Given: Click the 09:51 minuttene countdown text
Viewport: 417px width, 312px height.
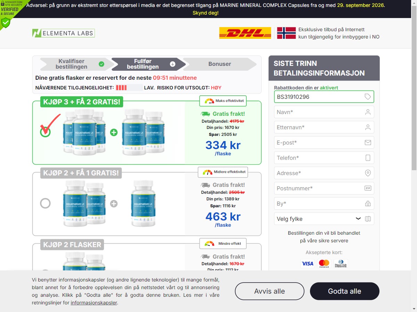Looking at the screenshot, I should click(175, 78).
